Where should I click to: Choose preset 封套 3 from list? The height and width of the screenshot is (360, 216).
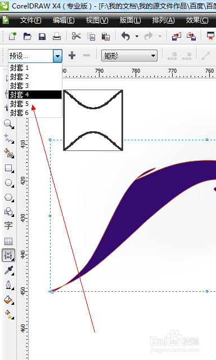click(35, 86)
